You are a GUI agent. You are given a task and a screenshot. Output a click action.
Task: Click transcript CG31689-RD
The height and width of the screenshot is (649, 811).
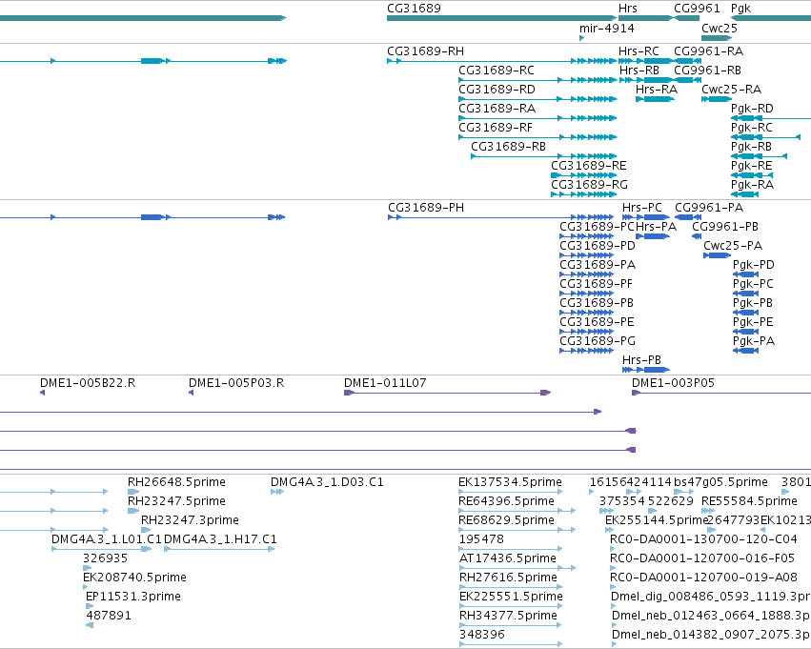[537, 99]
